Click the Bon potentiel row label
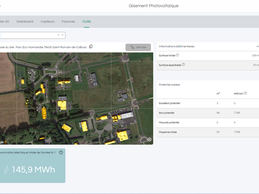The width and height of the screenshot is (259, 194). [x=167, y=113]
